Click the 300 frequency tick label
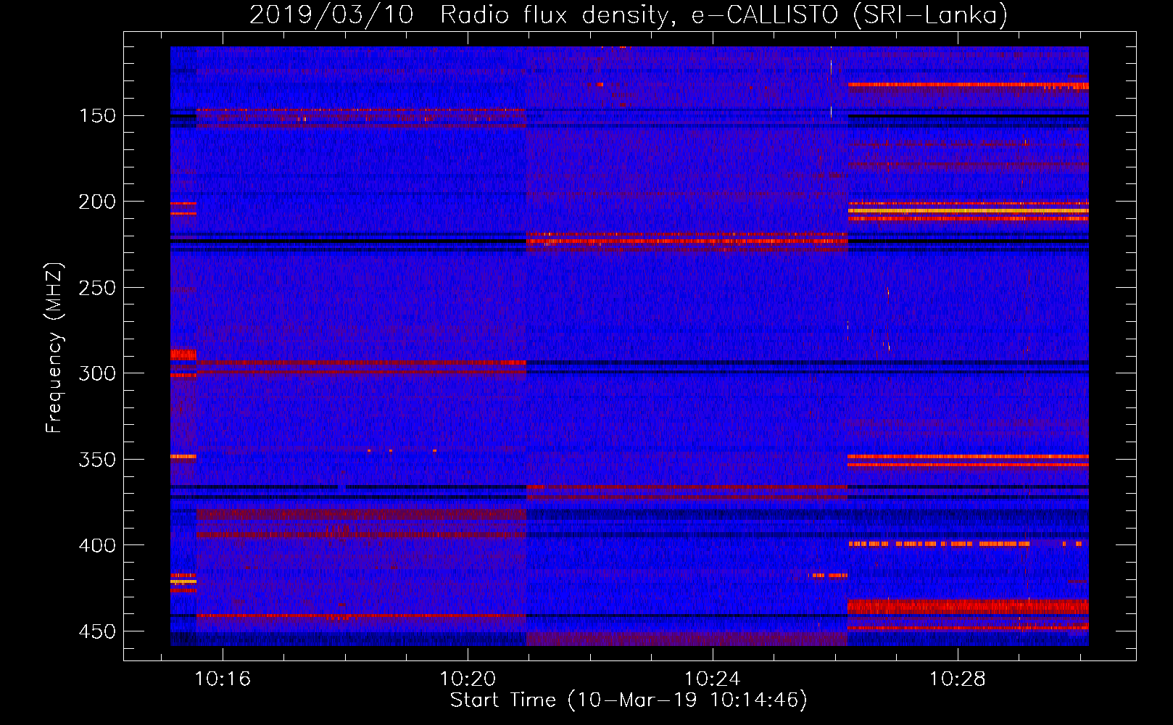The height and width of the screenshot is (725, 1173). coord(97,373)
